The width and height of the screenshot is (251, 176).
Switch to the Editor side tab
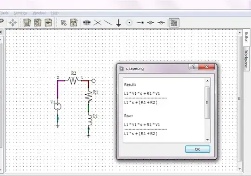pyautogui.click(x=246, y=38)
